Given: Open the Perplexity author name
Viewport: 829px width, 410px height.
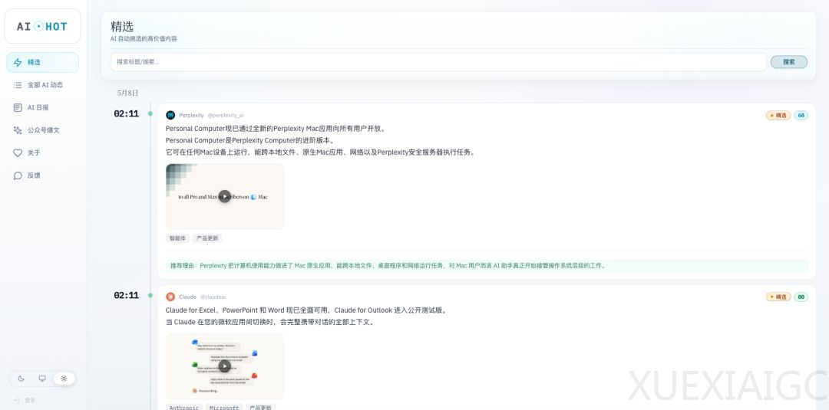Looking at the screenshot, I should (x=191, y=115).
